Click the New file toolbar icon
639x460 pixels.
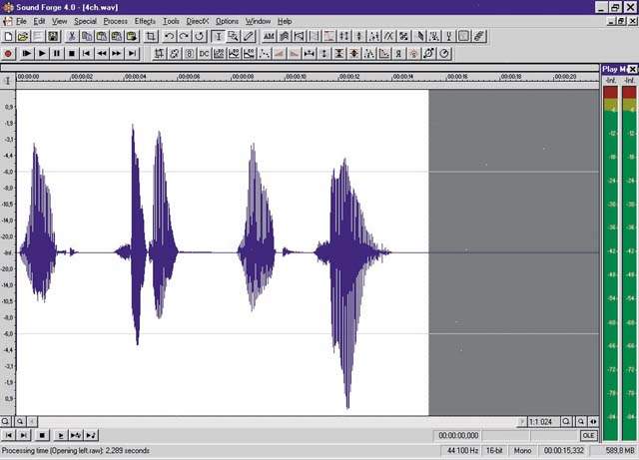point(8,36)
